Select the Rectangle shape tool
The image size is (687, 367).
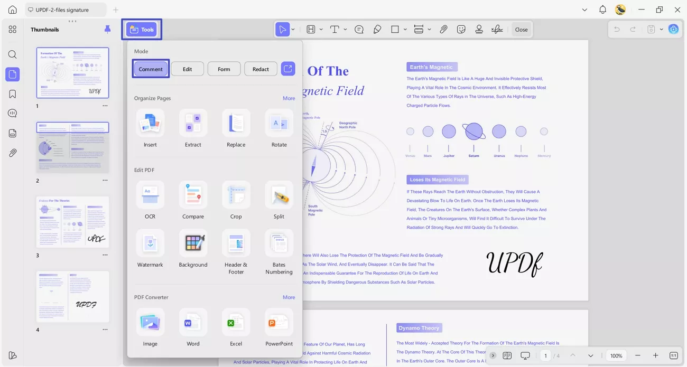tap(395, 29)
